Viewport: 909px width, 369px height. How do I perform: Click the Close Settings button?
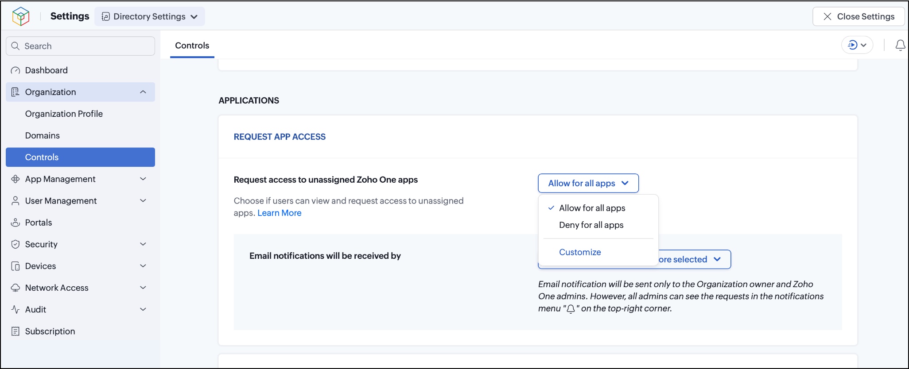coord(858,16)
